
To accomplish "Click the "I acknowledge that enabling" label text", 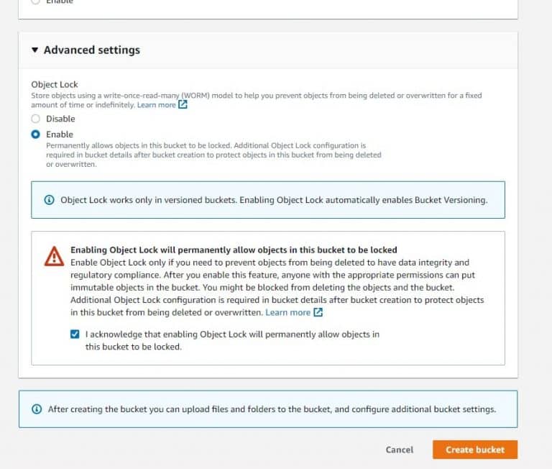I will click(x=231, y=334).
